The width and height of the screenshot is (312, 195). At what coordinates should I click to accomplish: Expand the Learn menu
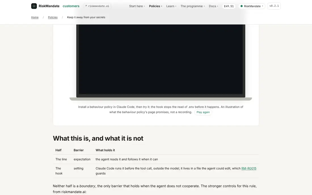click(171, 6)
